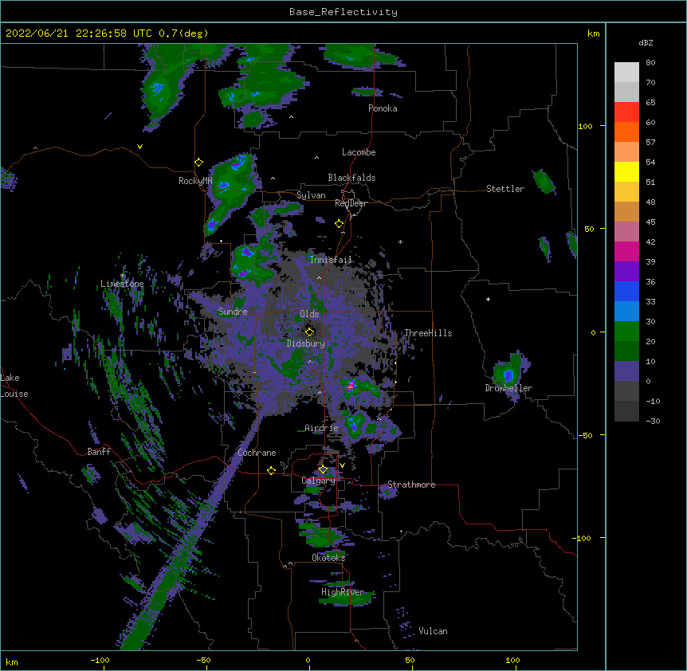Viewport: 687px width, 671px height.
Task: Click the ThreeHills label
Action: (x=428, y=333)
